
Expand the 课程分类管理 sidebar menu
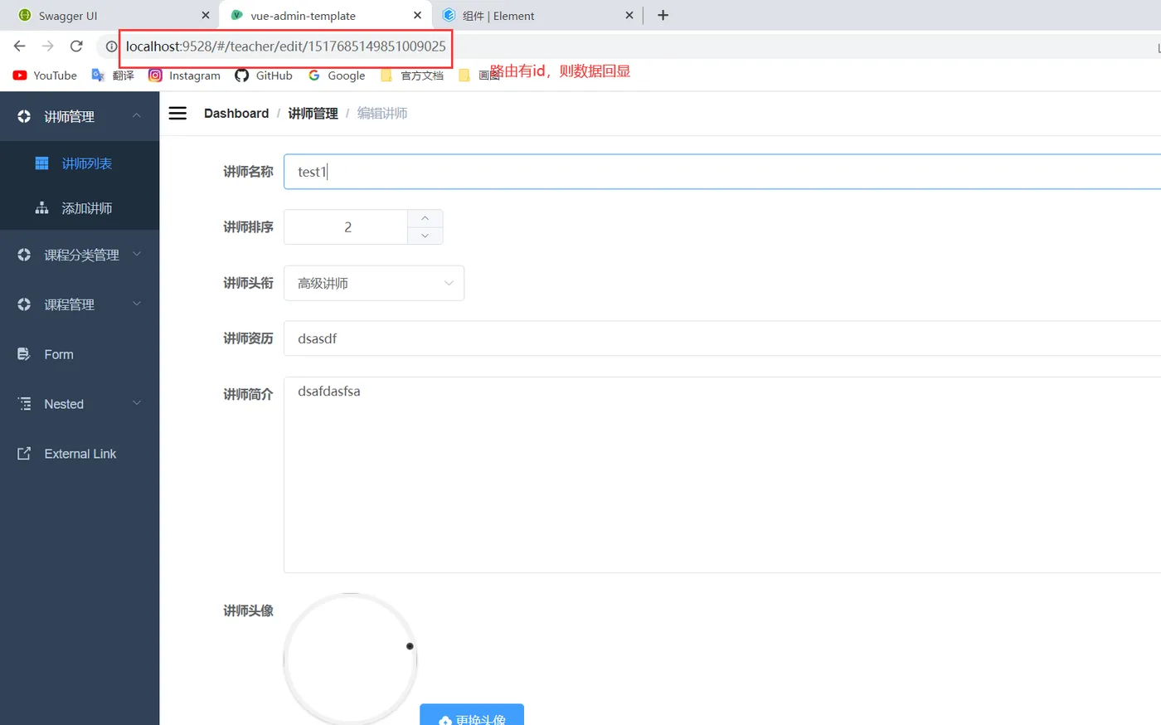[80, 255]
